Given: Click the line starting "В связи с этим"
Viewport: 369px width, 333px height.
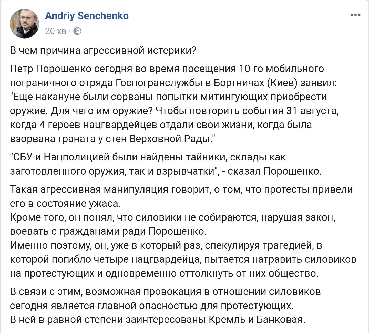Looking at the screenshot, I should tap(165, 292).
